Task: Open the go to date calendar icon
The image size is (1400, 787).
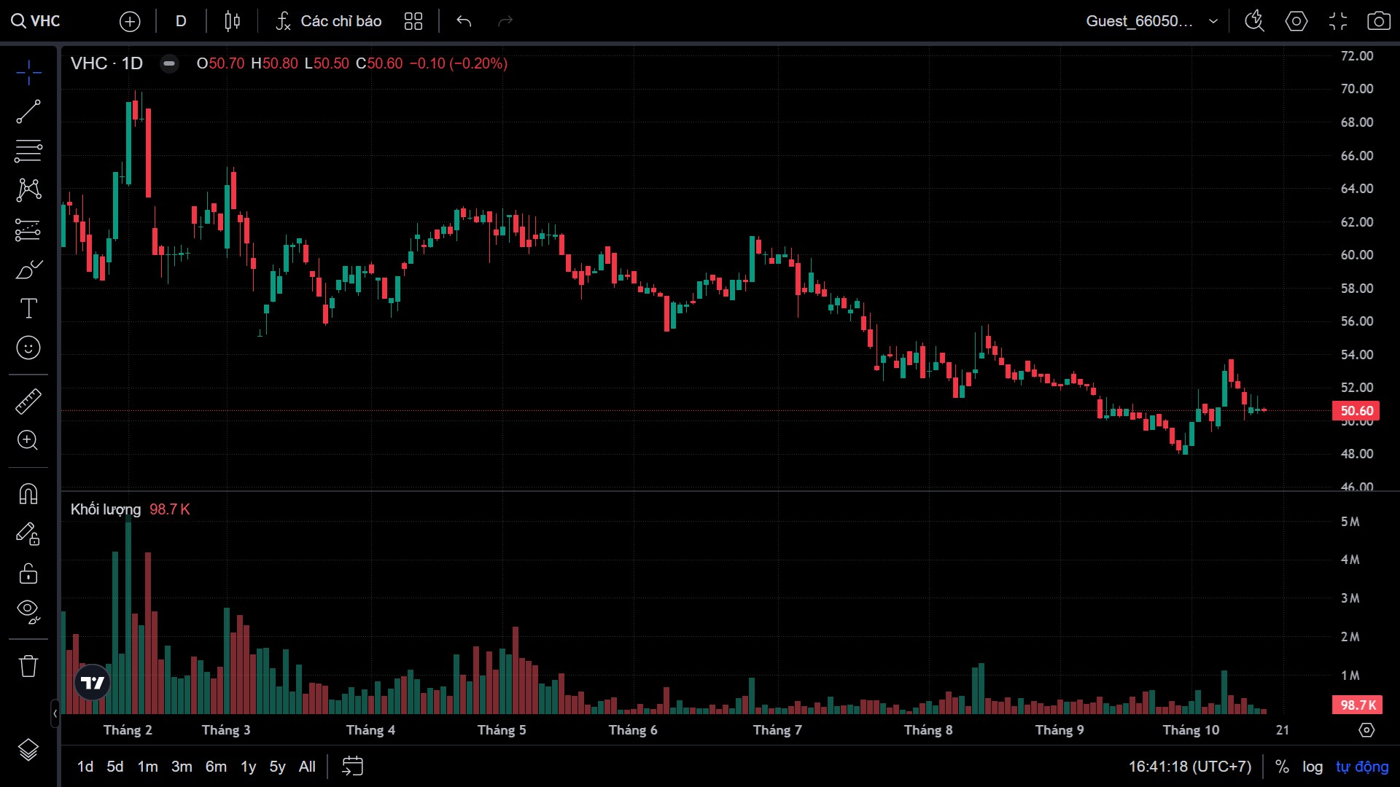Action: 353,767
